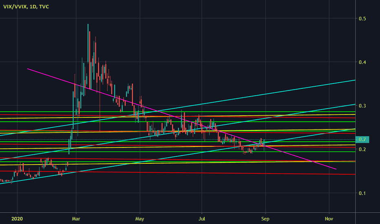Click the Nov date axis label
The width and height of the screenshot is (380, 224).
pos(329,219)
